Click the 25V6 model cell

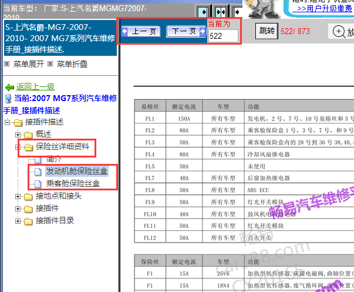[x=223, y=274]
